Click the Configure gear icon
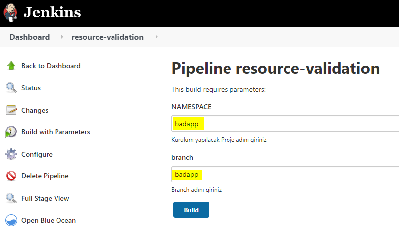Viewport: 399px width, 229px height. pyautogui.click(x=11, y=154)
